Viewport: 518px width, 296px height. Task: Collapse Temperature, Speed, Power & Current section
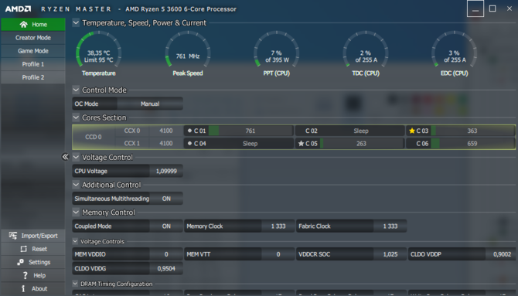(76, 22)
